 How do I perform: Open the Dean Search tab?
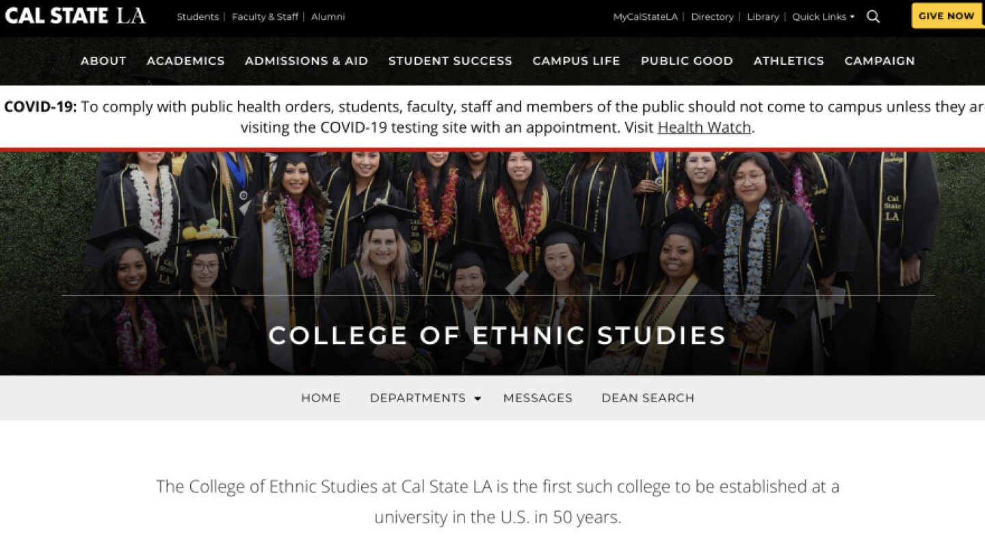tap(648, 398)
